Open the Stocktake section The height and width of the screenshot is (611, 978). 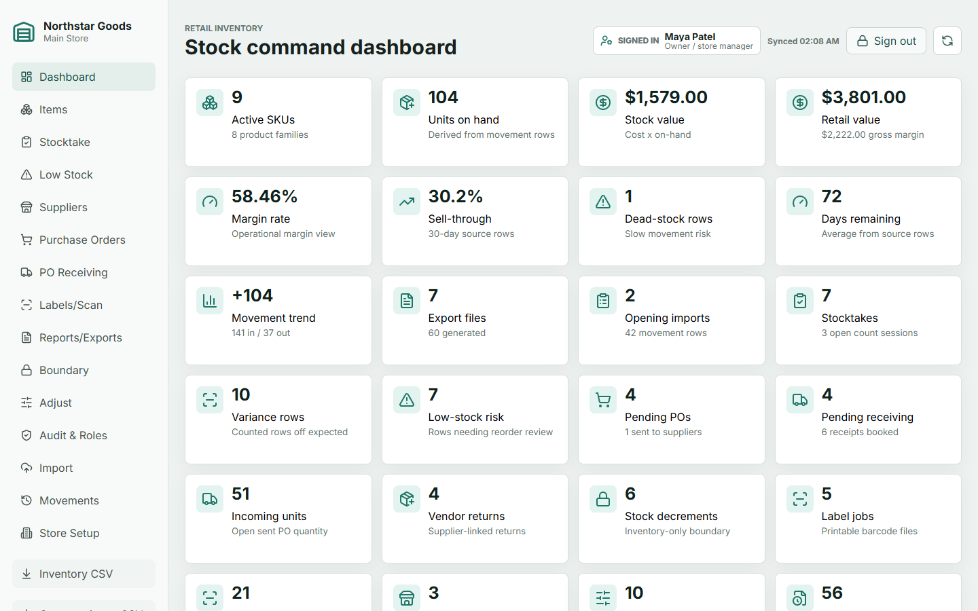(x=84, y=142)
